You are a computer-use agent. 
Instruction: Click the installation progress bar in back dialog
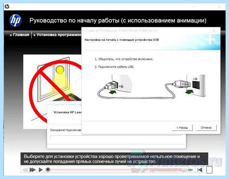(x=116, y=137)
